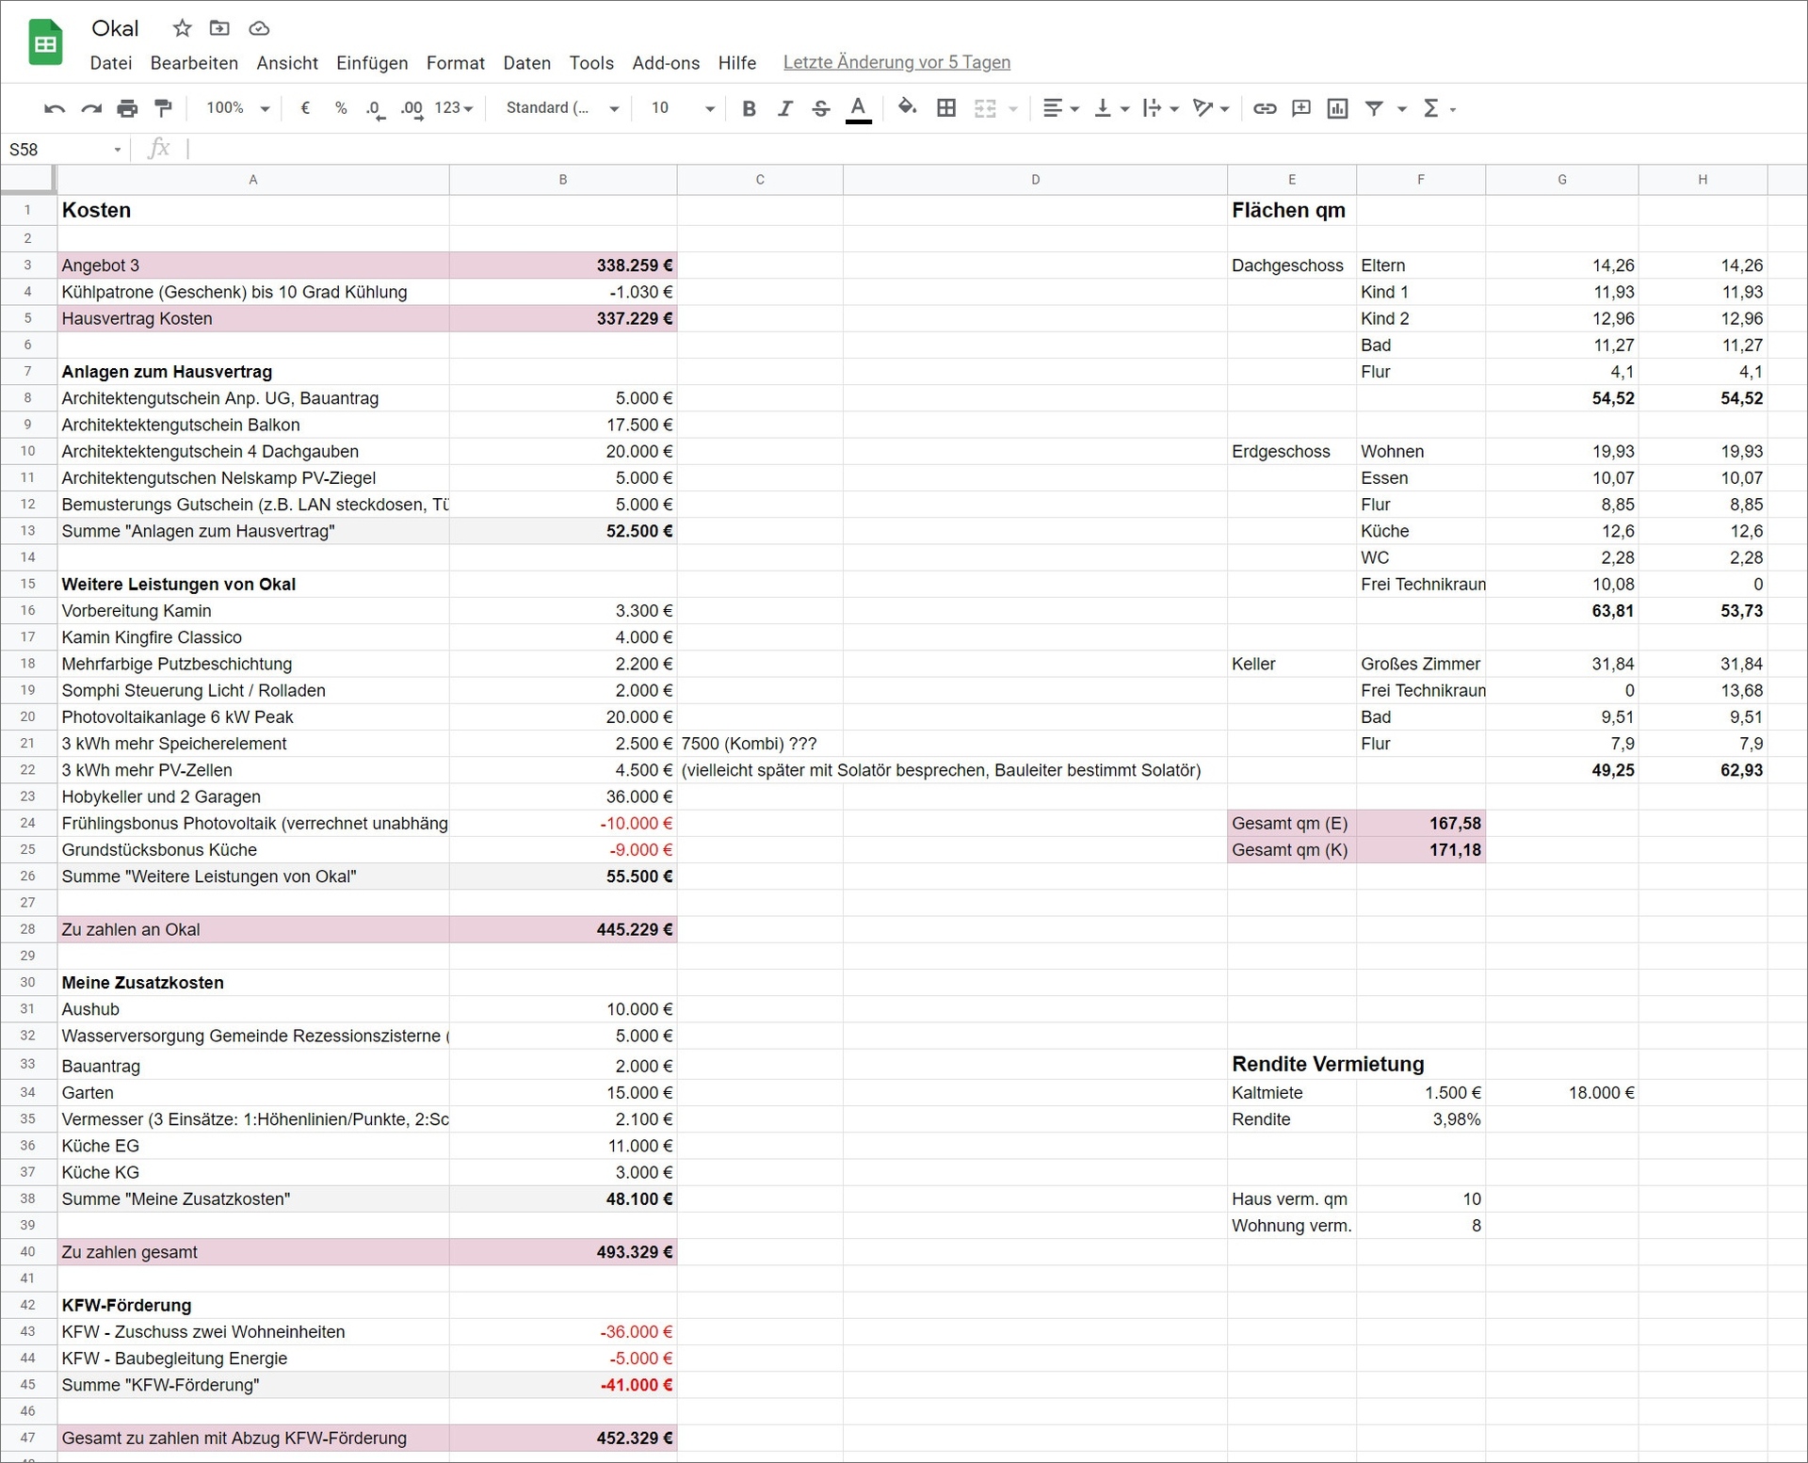Open vertical align dropdown
The image size is (1808, 1463).
pos(1111,108)
